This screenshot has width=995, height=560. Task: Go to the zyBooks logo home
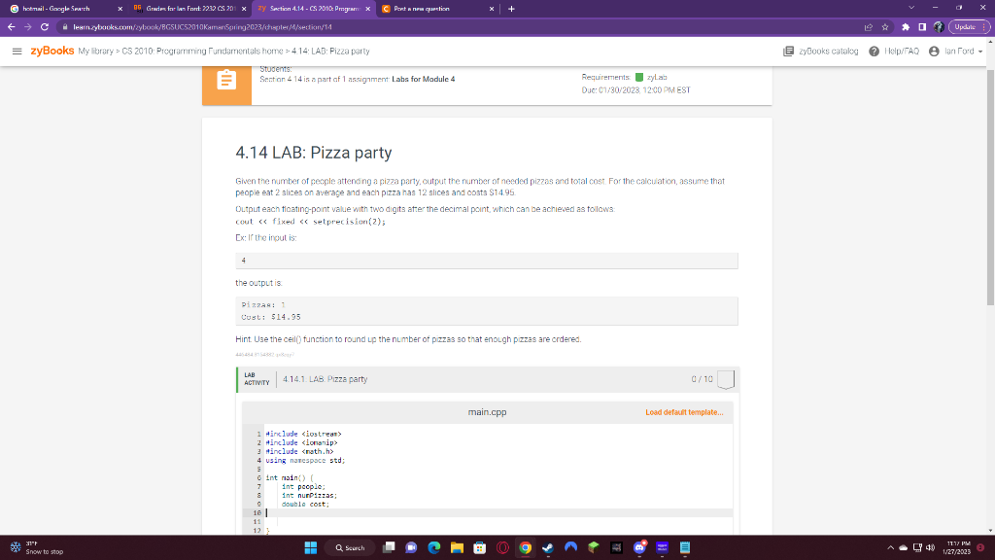52,51
